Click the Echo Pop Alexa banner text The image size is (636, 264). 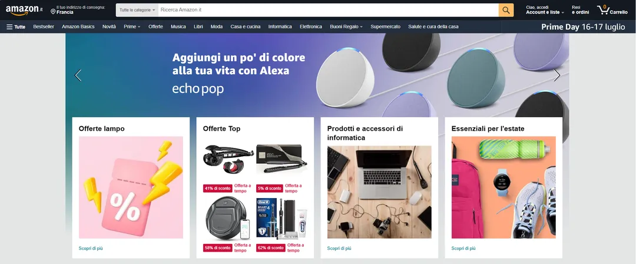pos(238,73)
